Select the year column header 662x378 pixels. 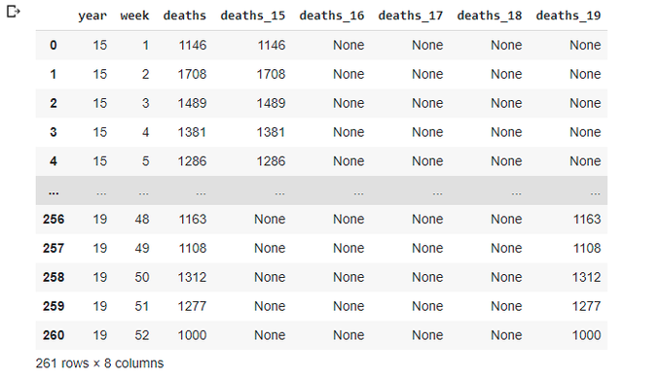tap(92, 16)
